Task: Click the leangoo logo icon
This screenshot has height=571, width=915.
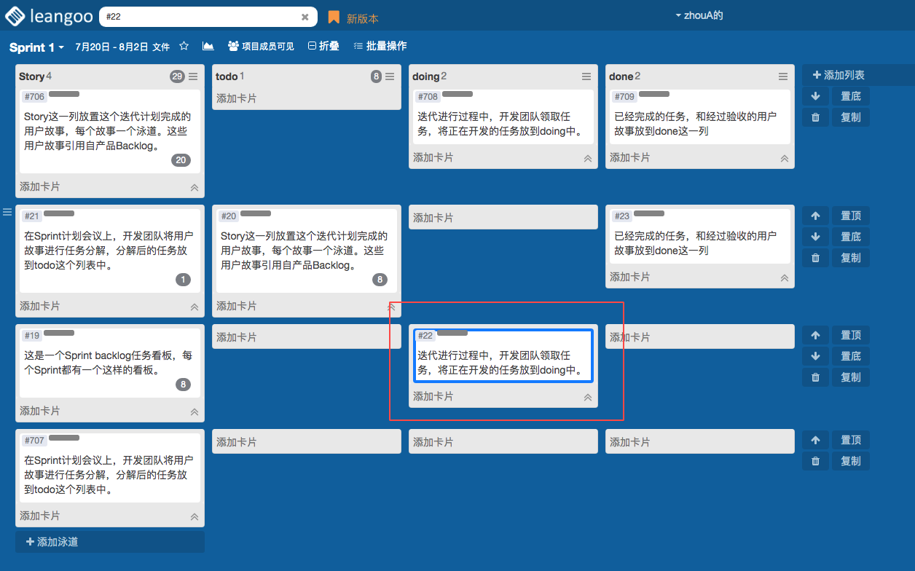Action: click(x=16, y=16)
